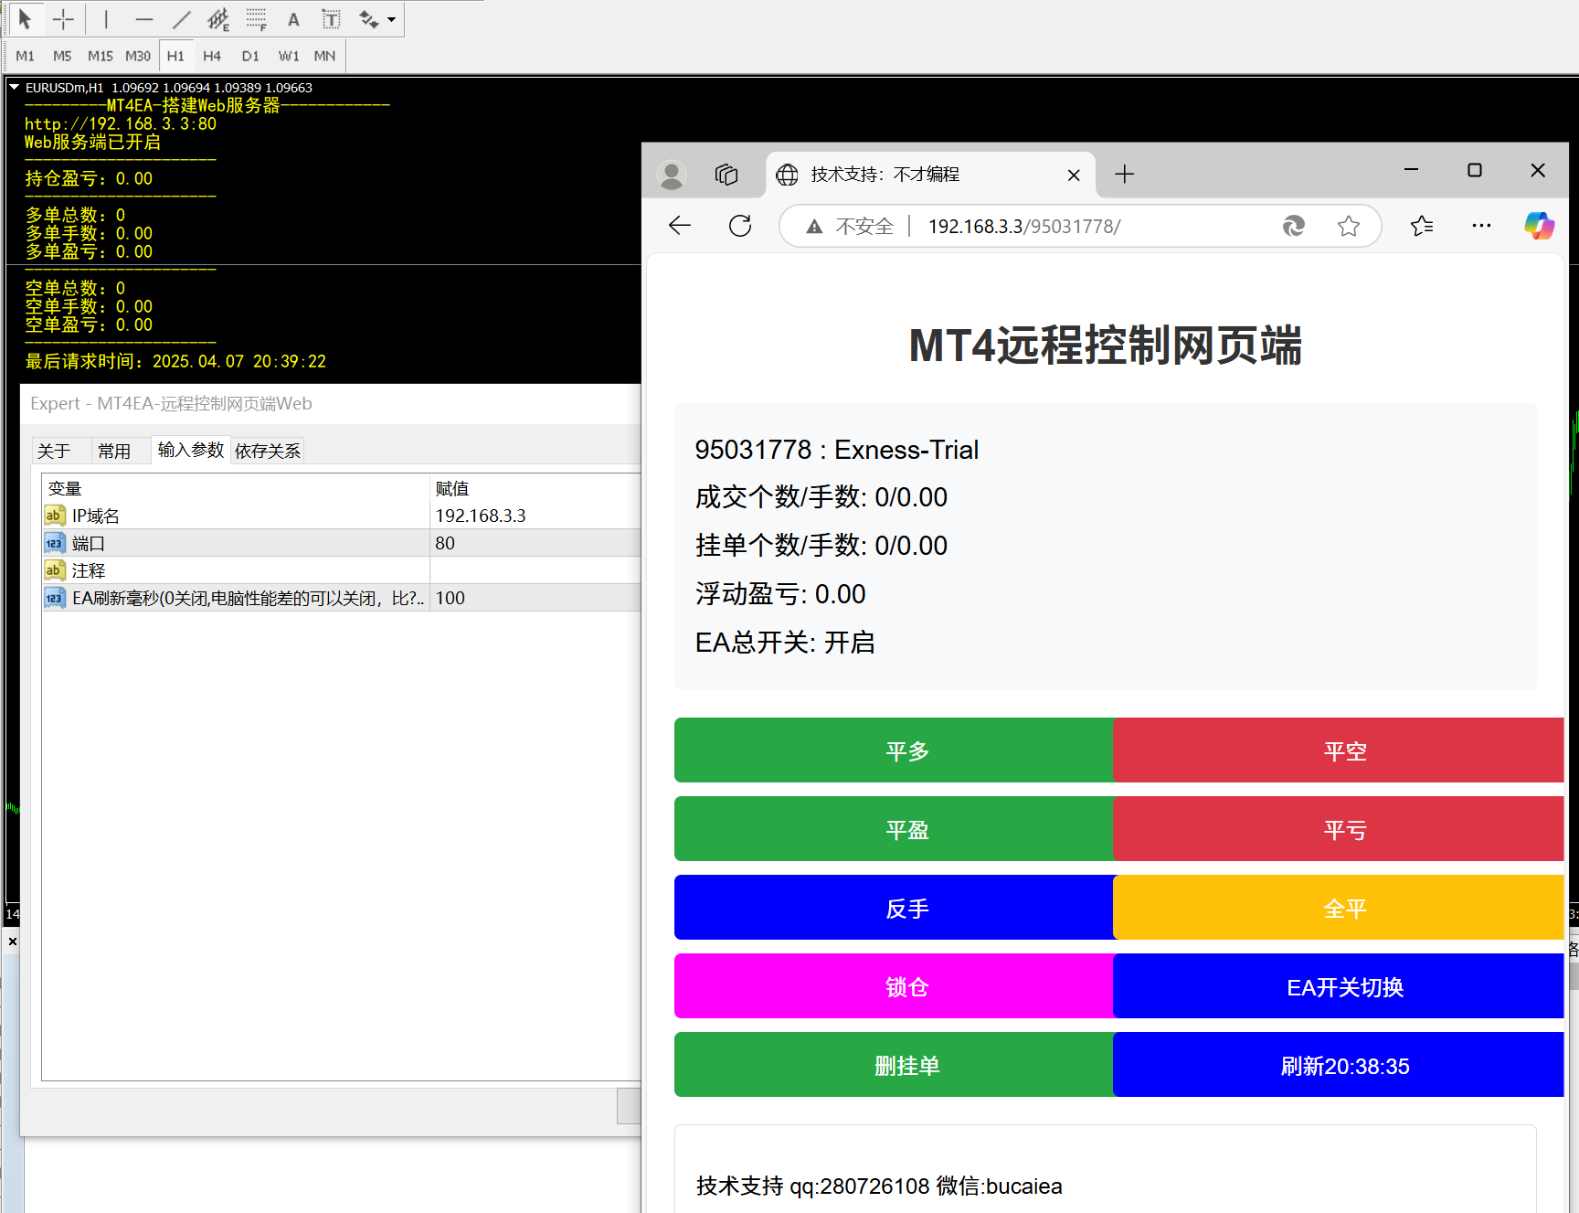
Task: Focus the address bar URL 192.168.3.3/95031778/
Action: click(1024, 226)
